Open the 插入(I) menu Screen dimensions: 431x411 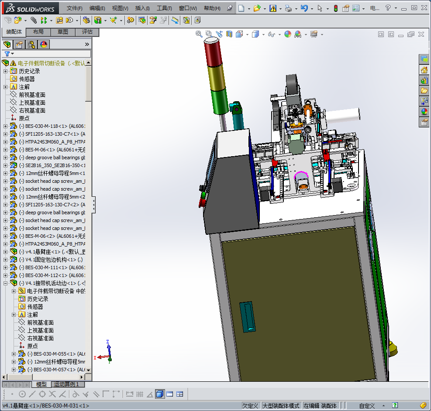click(x=142, y=9)
